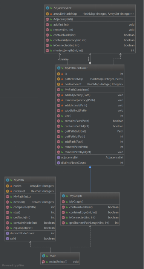Click the main(String[]) method icon
Screen dimensions: 144x269
43,262
